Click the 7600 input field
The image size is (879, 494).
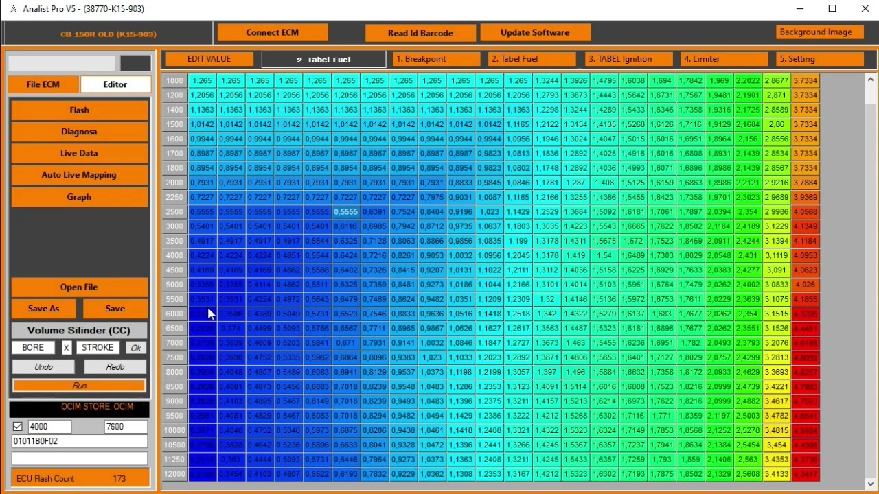[x=126, y=427]
